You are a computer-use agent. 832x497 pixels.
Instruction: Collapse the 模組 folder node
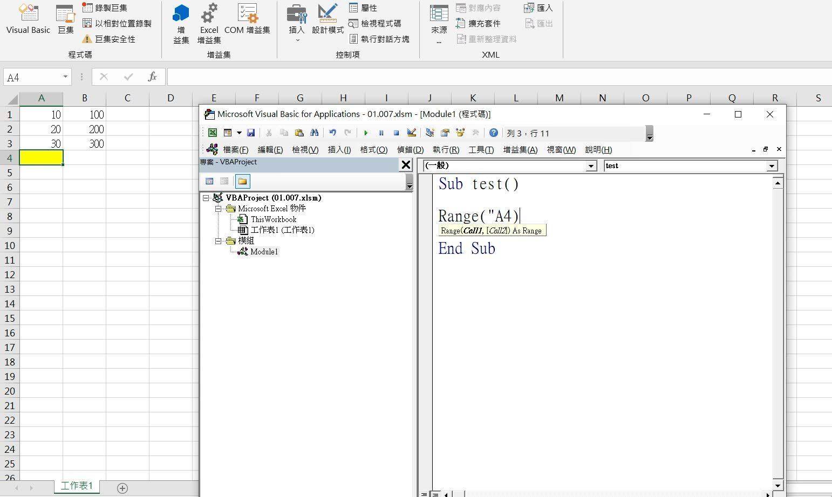click(219, 241)
